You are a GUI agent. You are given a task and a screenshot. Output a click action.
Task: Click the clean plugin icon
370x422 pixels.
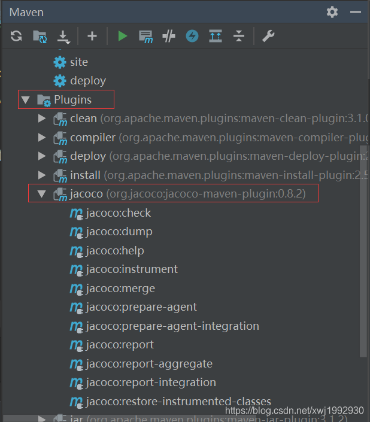tap(60, 119)
